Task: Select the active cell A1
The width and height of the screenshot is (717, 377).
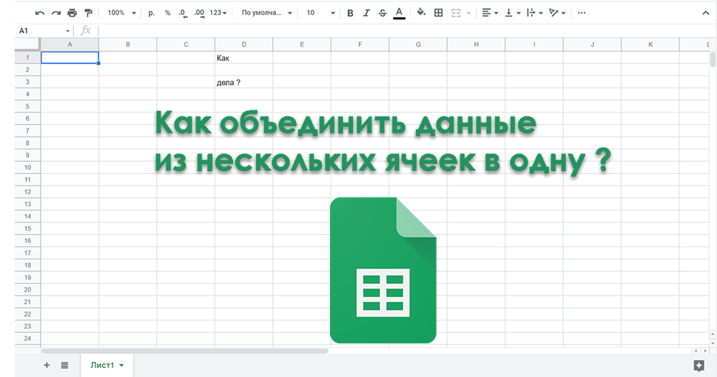Action: (70, 58)
